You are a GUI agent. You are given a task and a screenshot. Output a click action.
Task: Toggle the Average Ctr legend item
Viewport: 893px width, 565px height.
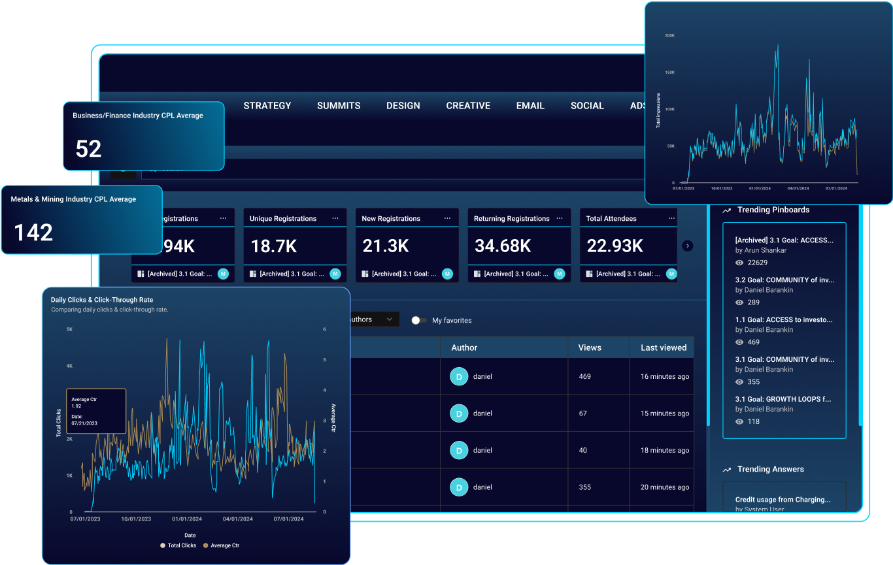coord(221,545)
